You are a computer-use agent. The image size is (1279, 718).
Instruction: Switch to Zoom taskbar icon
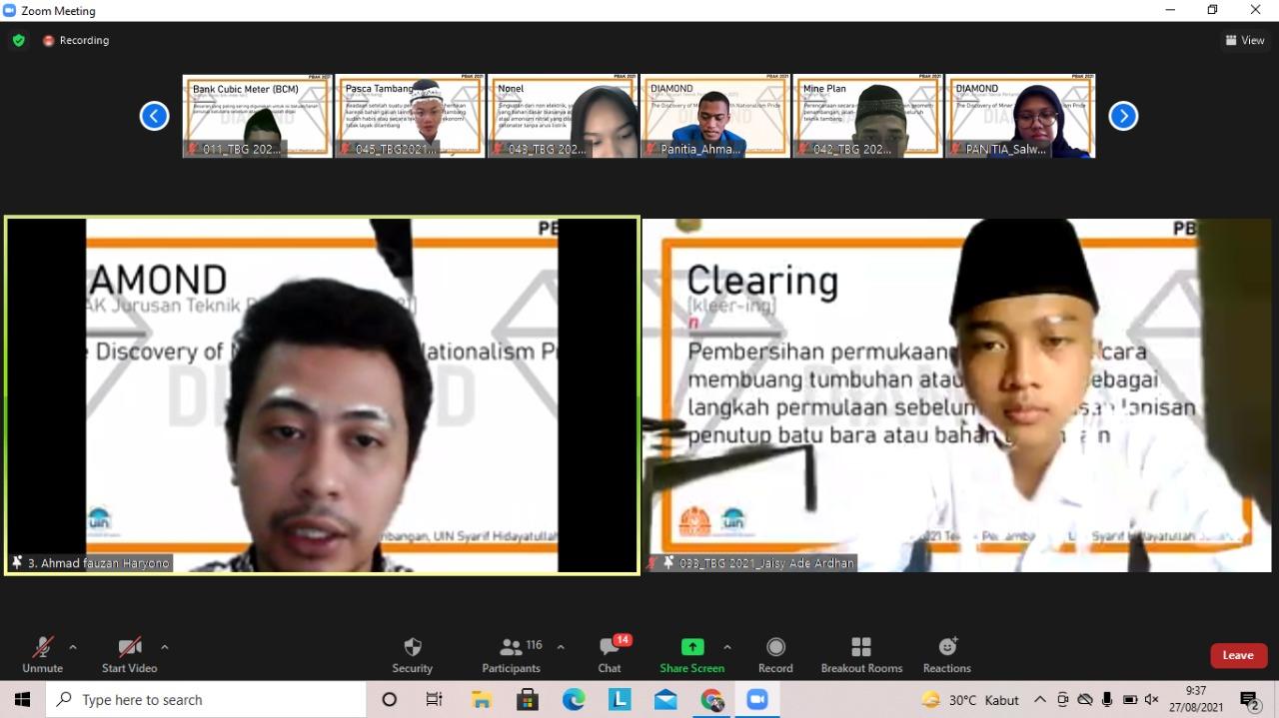click(x=757, y=700)
